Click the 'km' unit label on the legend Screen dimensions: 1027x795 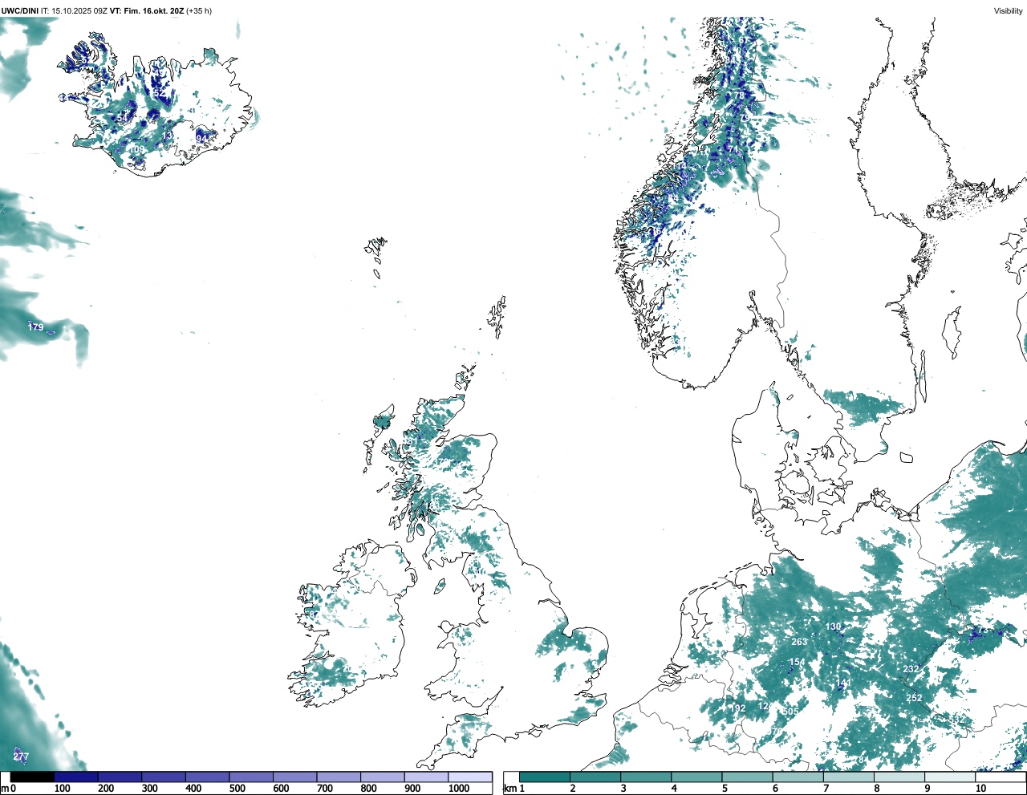pos(509,789)
